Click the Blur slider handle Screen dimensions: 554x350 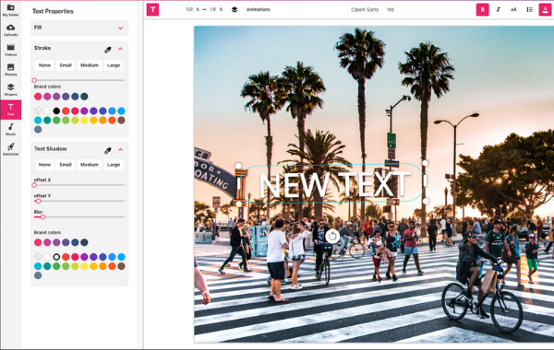coord(42,217)
